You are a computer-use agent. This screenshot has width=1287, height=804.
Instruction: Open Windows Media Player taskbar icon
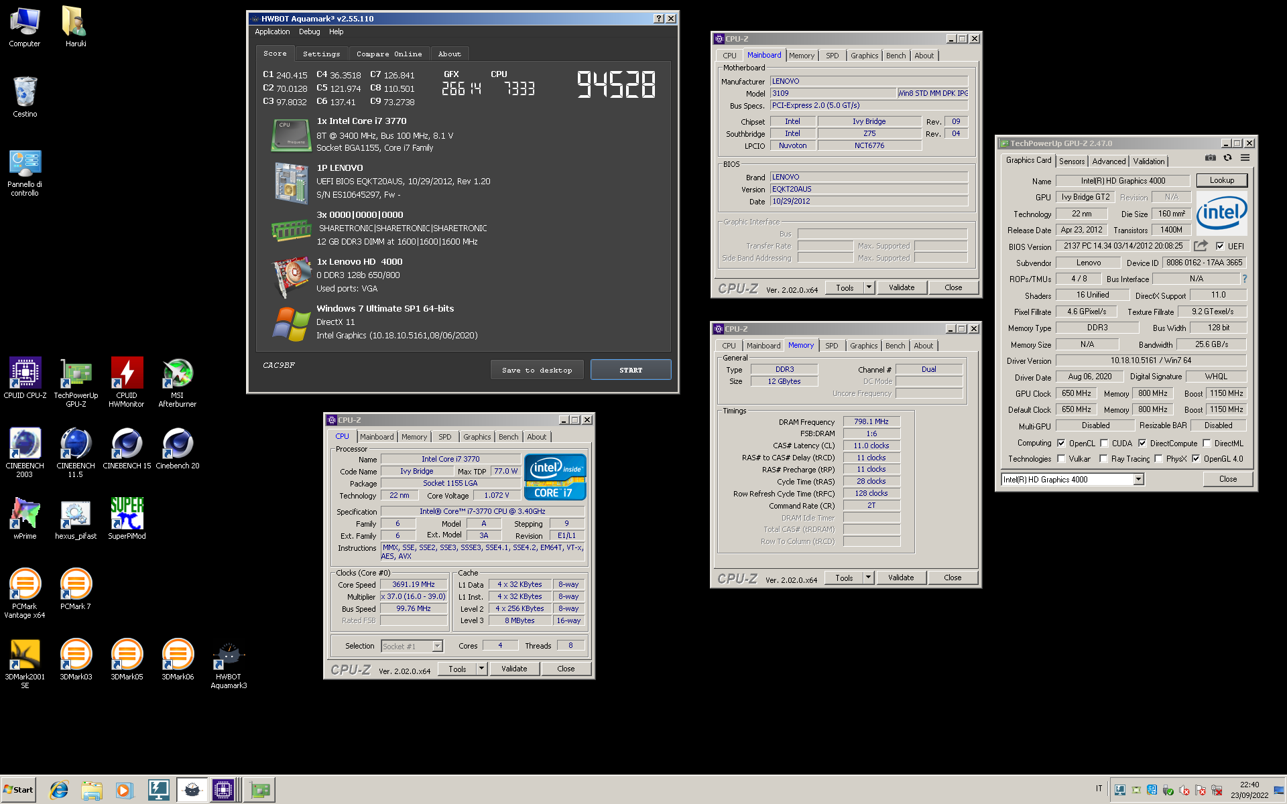[x=123, y=790]
